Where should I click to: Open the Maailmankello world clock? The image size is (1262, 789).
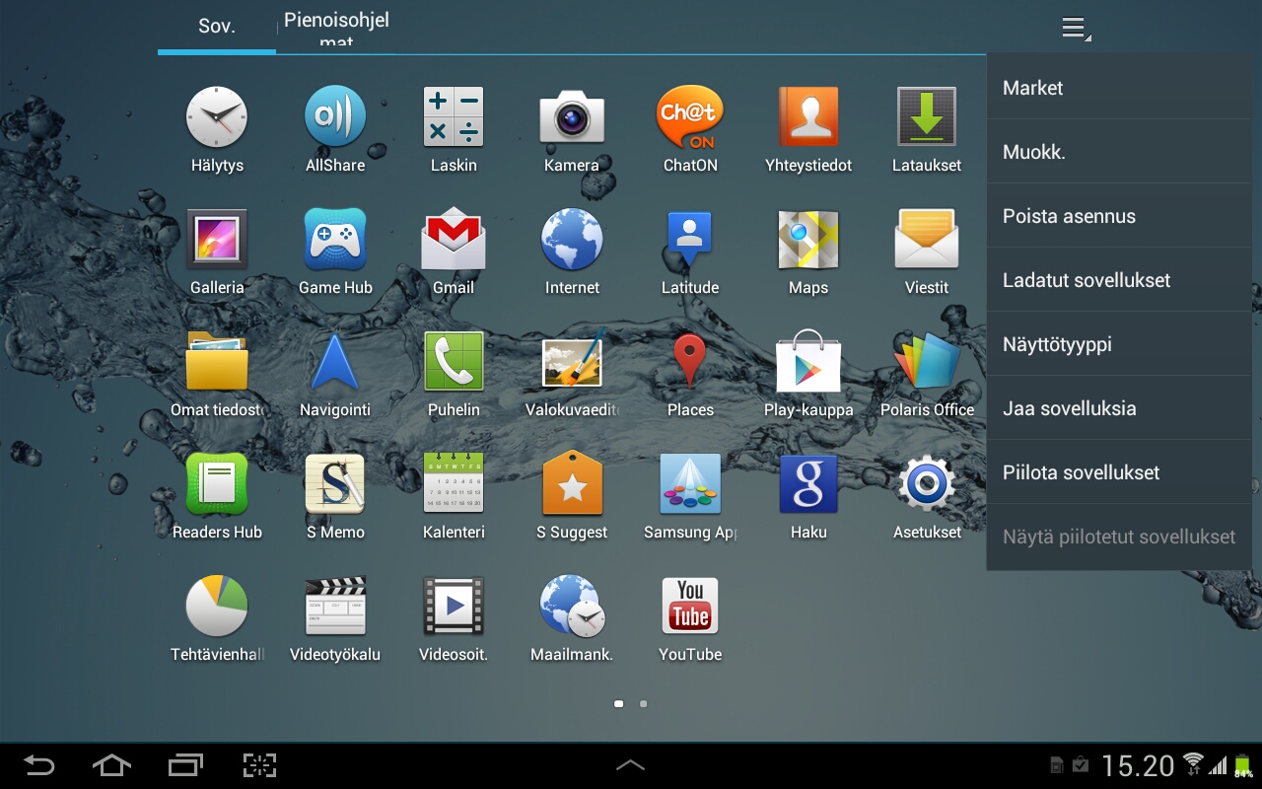(572, 619)
